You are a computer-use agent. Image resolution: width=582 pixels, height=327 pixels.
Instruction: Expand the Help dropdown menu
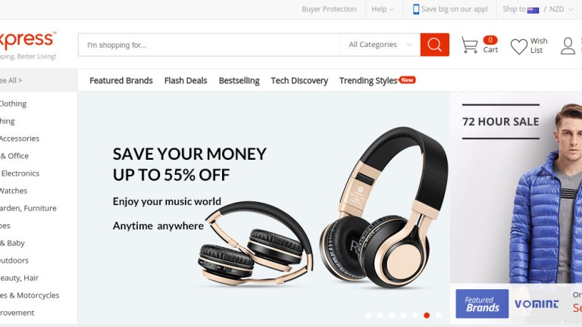point(383,9)
